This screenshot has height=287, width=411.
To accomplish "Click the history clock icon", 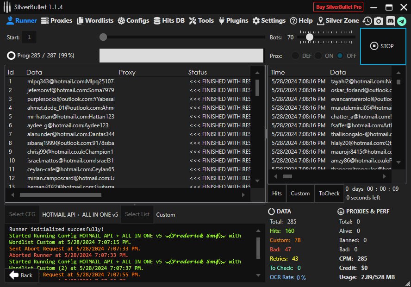I will click(x=367, y=21).
